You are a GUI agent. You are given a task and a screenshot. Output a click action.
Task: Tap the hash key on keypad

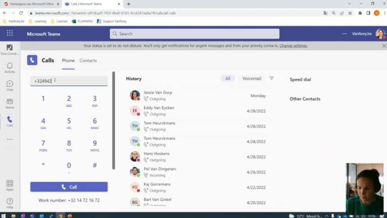tap(95, 165)
